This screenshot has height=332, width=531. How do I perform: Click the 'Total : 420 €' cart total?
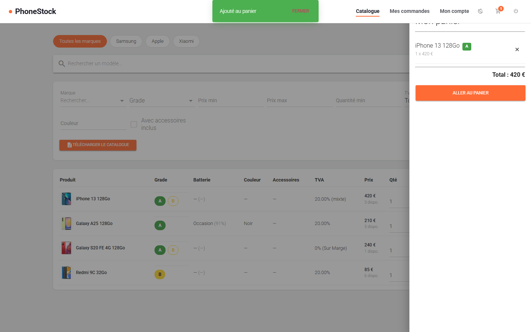click(509, 75)
